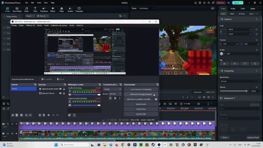Open Outils menu in OBS

point(72,25)
